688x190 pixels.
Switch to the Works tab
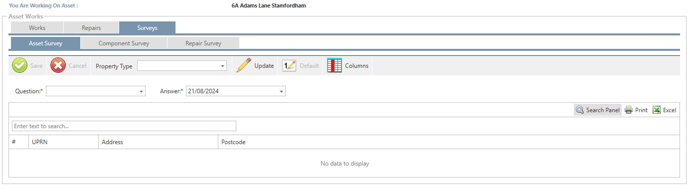pos(37,28)
